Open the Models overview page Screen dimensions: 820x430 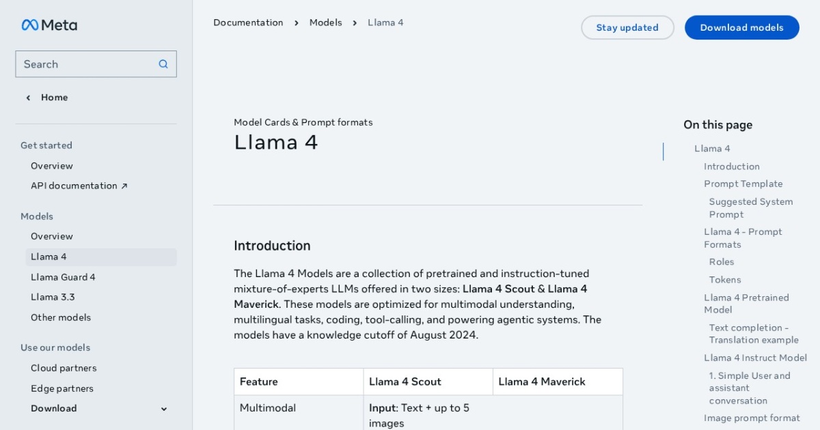tap(51, 236)
